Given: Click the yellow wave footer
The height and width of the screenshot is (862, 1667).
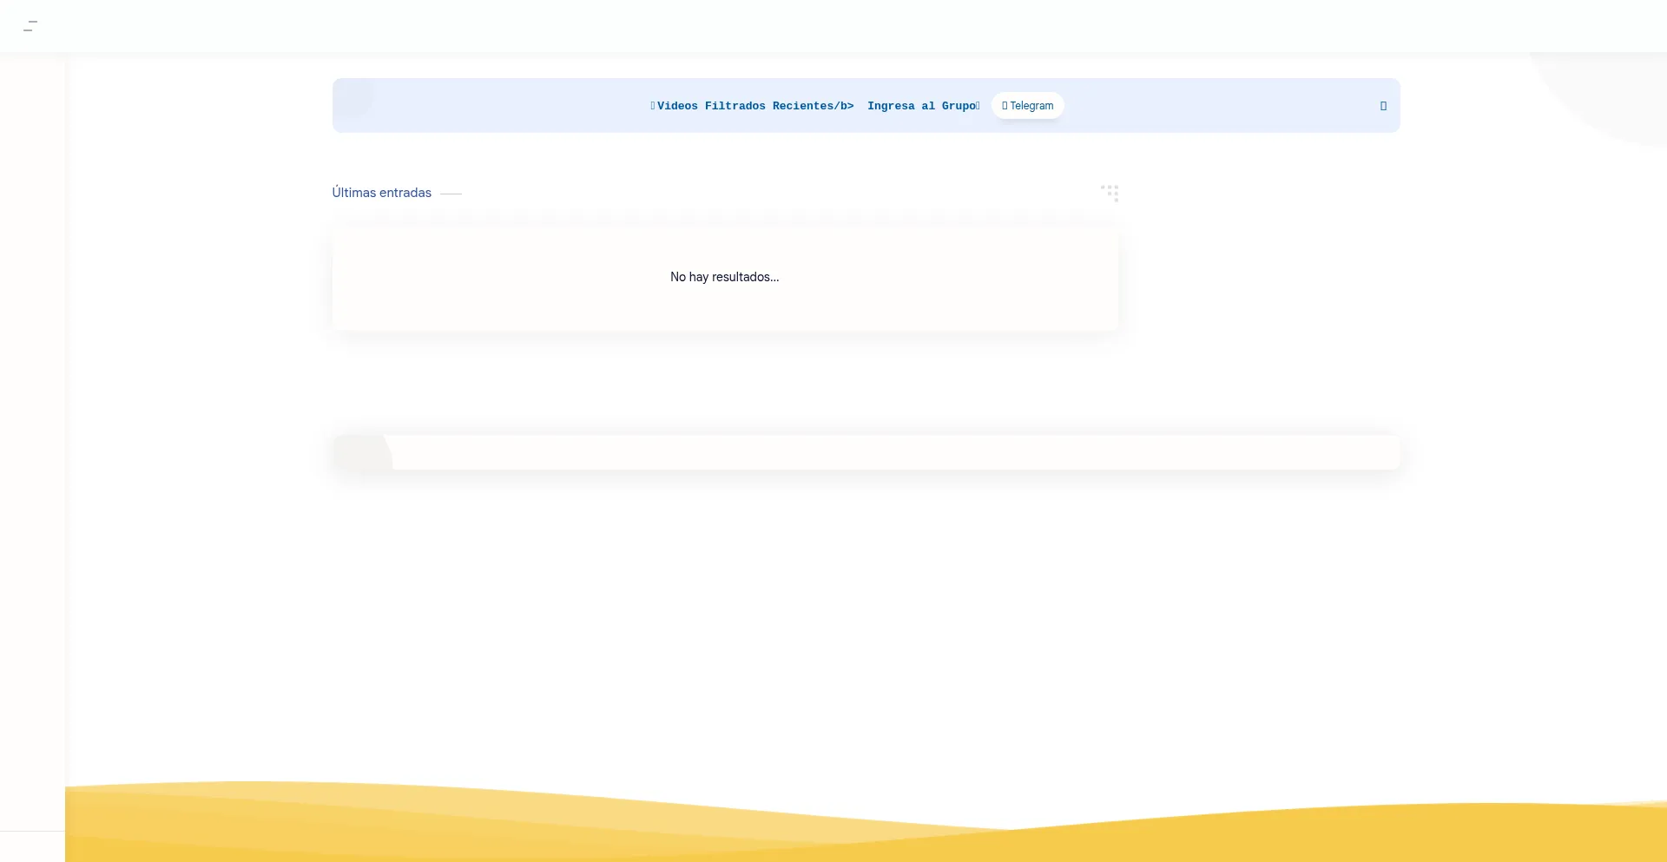Looking at the screenshot, I should click(x=868, y=838).
